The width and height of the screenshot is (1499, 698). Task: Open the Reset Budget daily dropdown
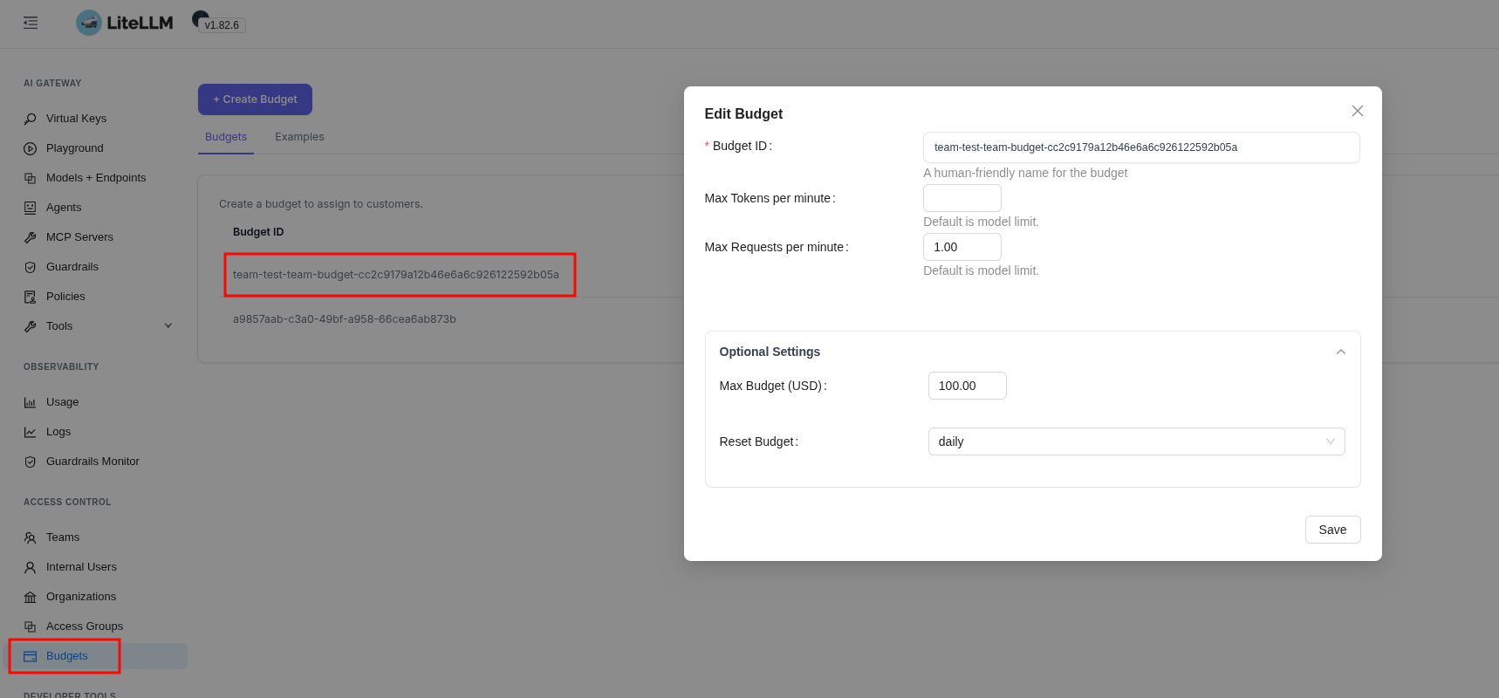(1136, 441)
